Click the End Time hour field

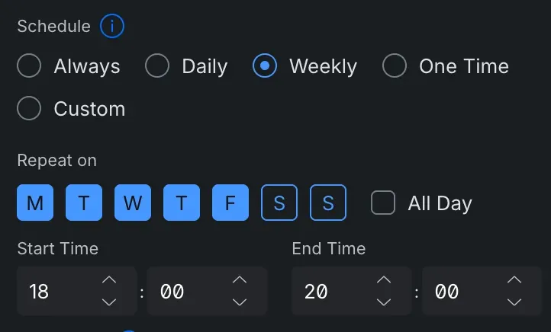(332, 291)
